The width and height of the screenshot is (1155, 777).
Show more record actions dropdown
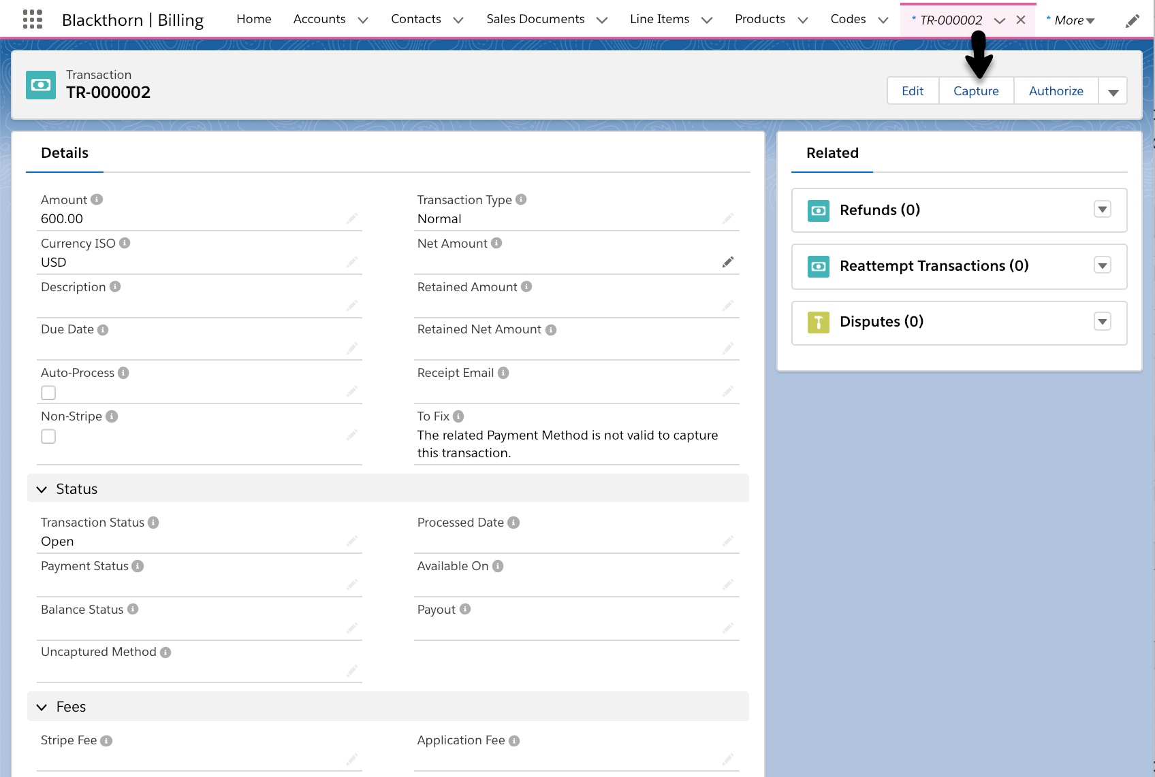(x=1113, y=91)
